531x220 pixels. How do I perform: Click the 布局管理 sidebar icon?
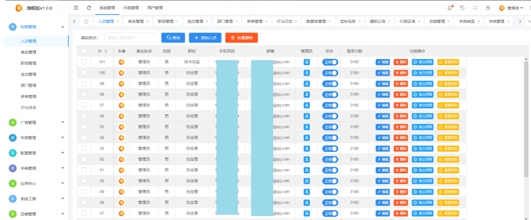tap(12, 138)
